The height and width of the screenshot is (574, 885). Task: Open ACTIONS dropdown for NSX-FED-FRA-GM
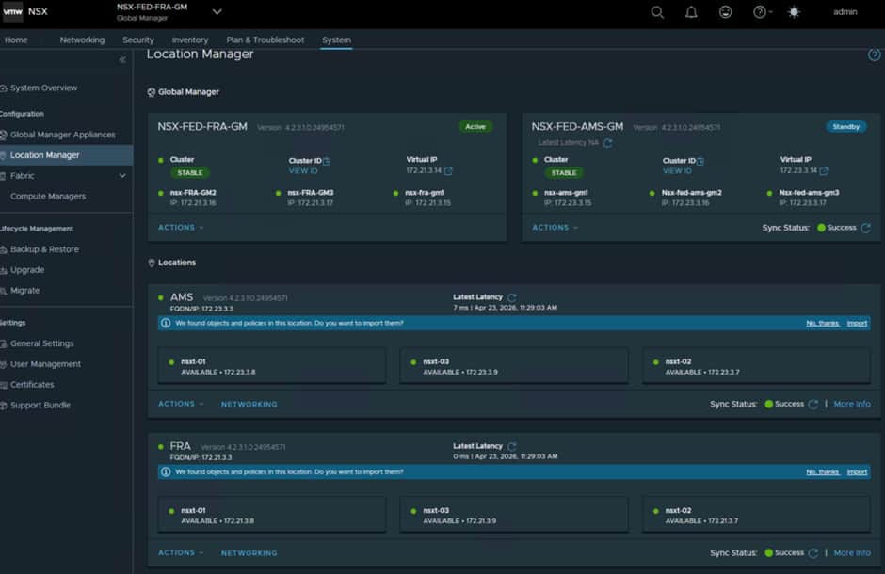pyautogui.click(x=181, y=228)
